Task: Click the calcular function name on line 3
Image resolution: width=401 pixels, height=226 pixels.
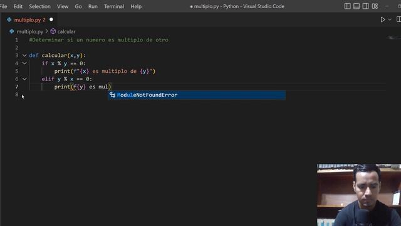Action: [x=55, y=55]
